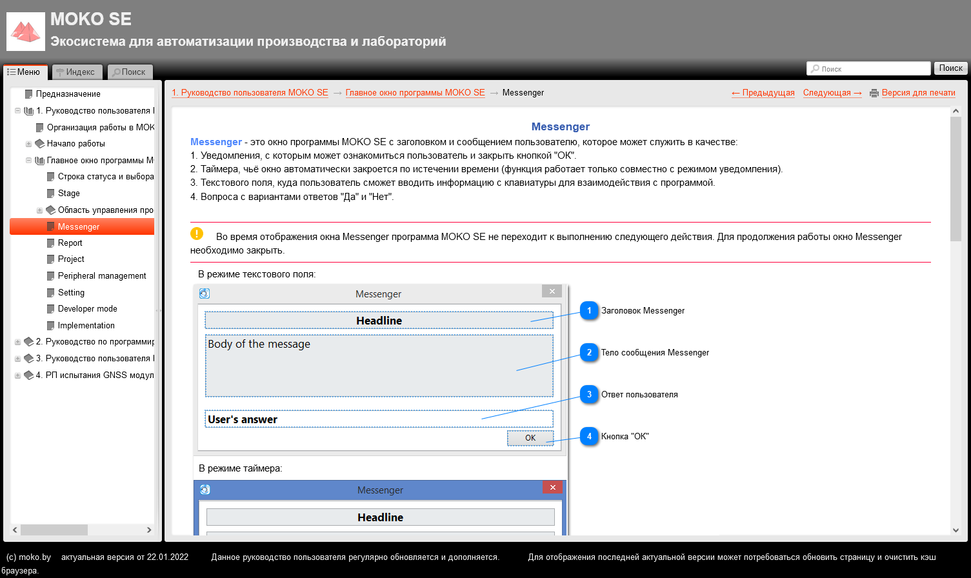
Task: Click the yellow warning note icon
Action: 197,234
